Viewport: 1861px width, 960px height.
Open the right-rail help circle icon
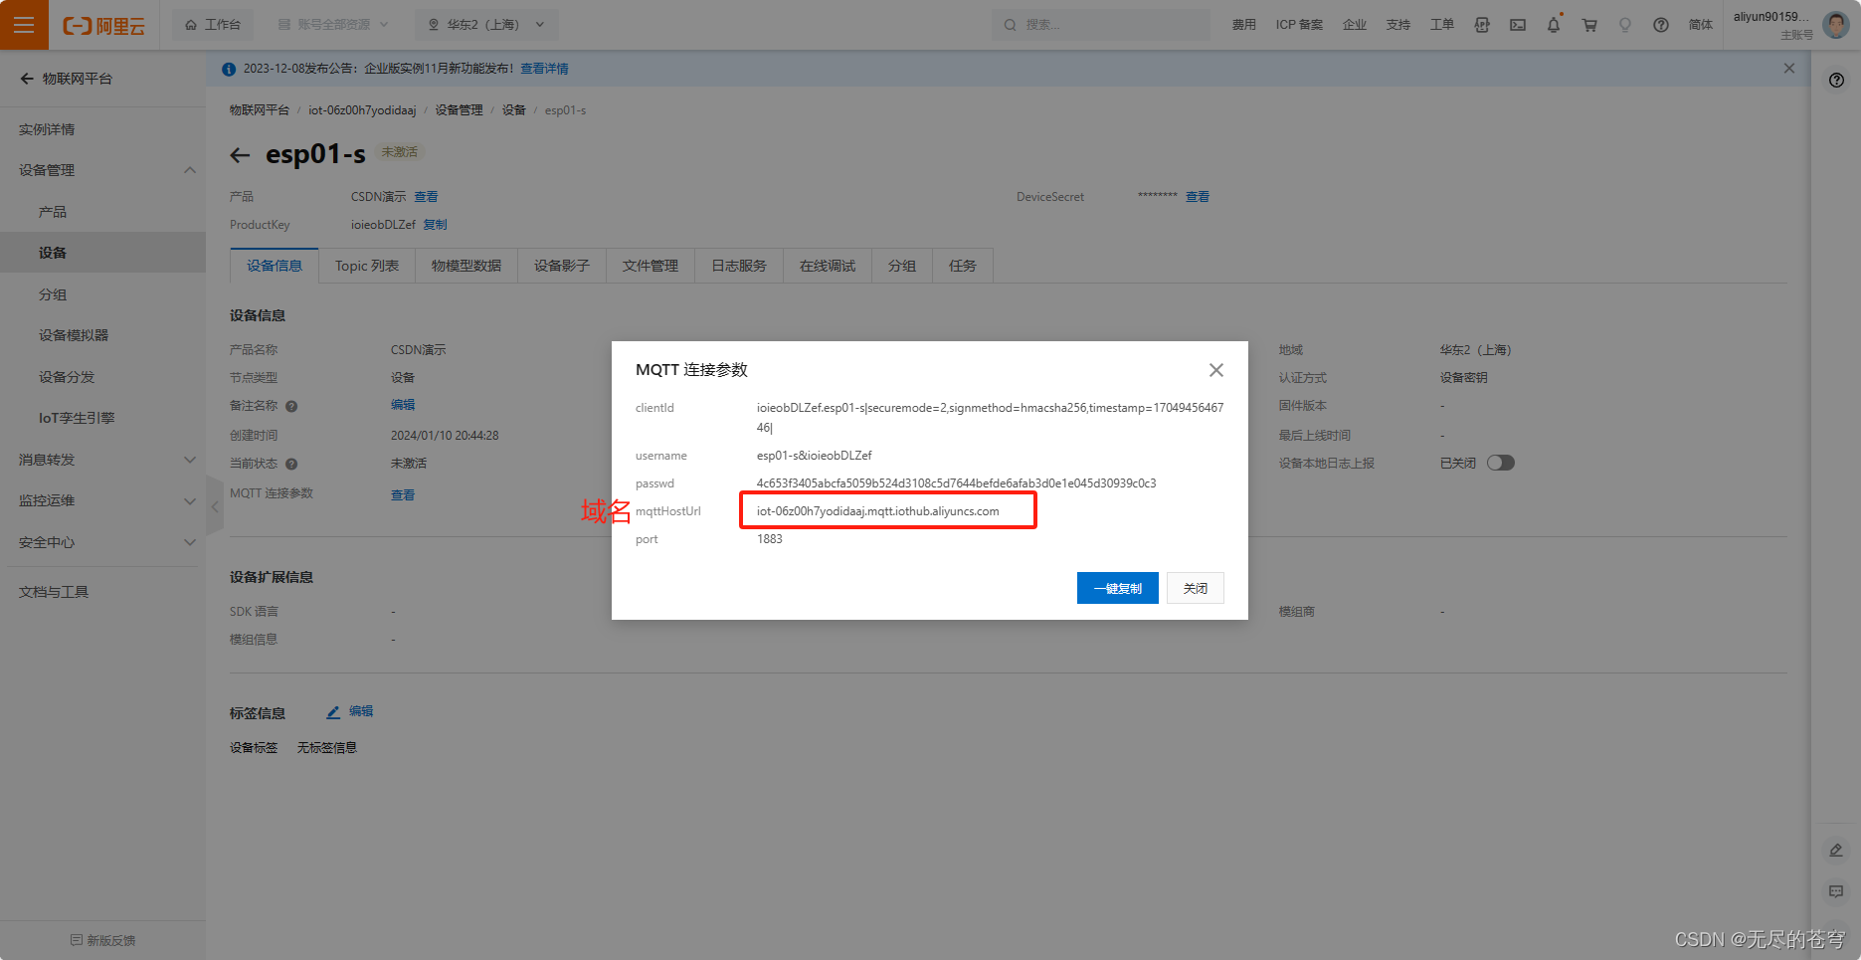click(1836, 81)
